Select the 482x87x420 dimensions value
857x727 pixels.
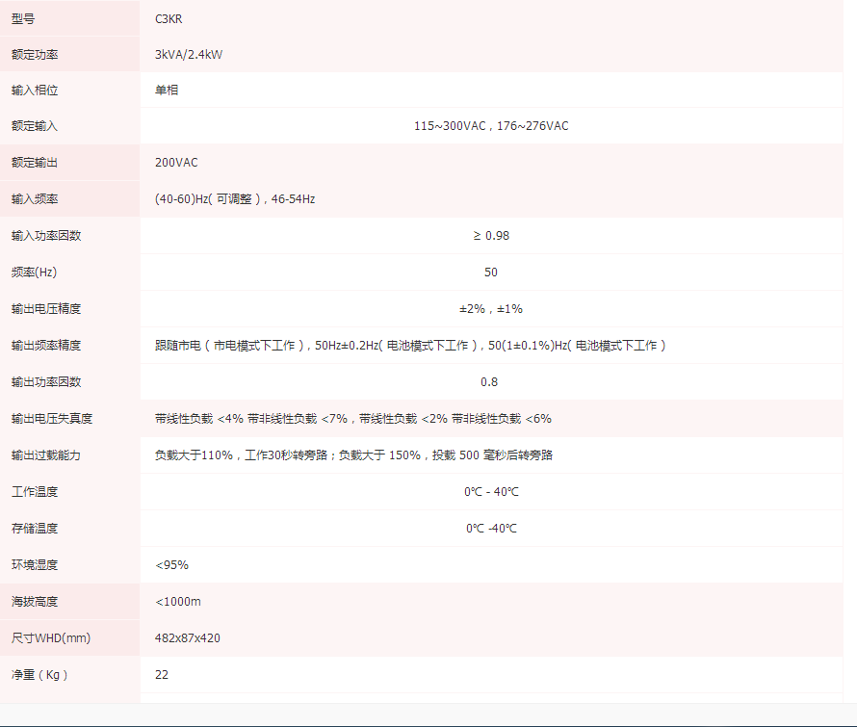coord(187,638)
